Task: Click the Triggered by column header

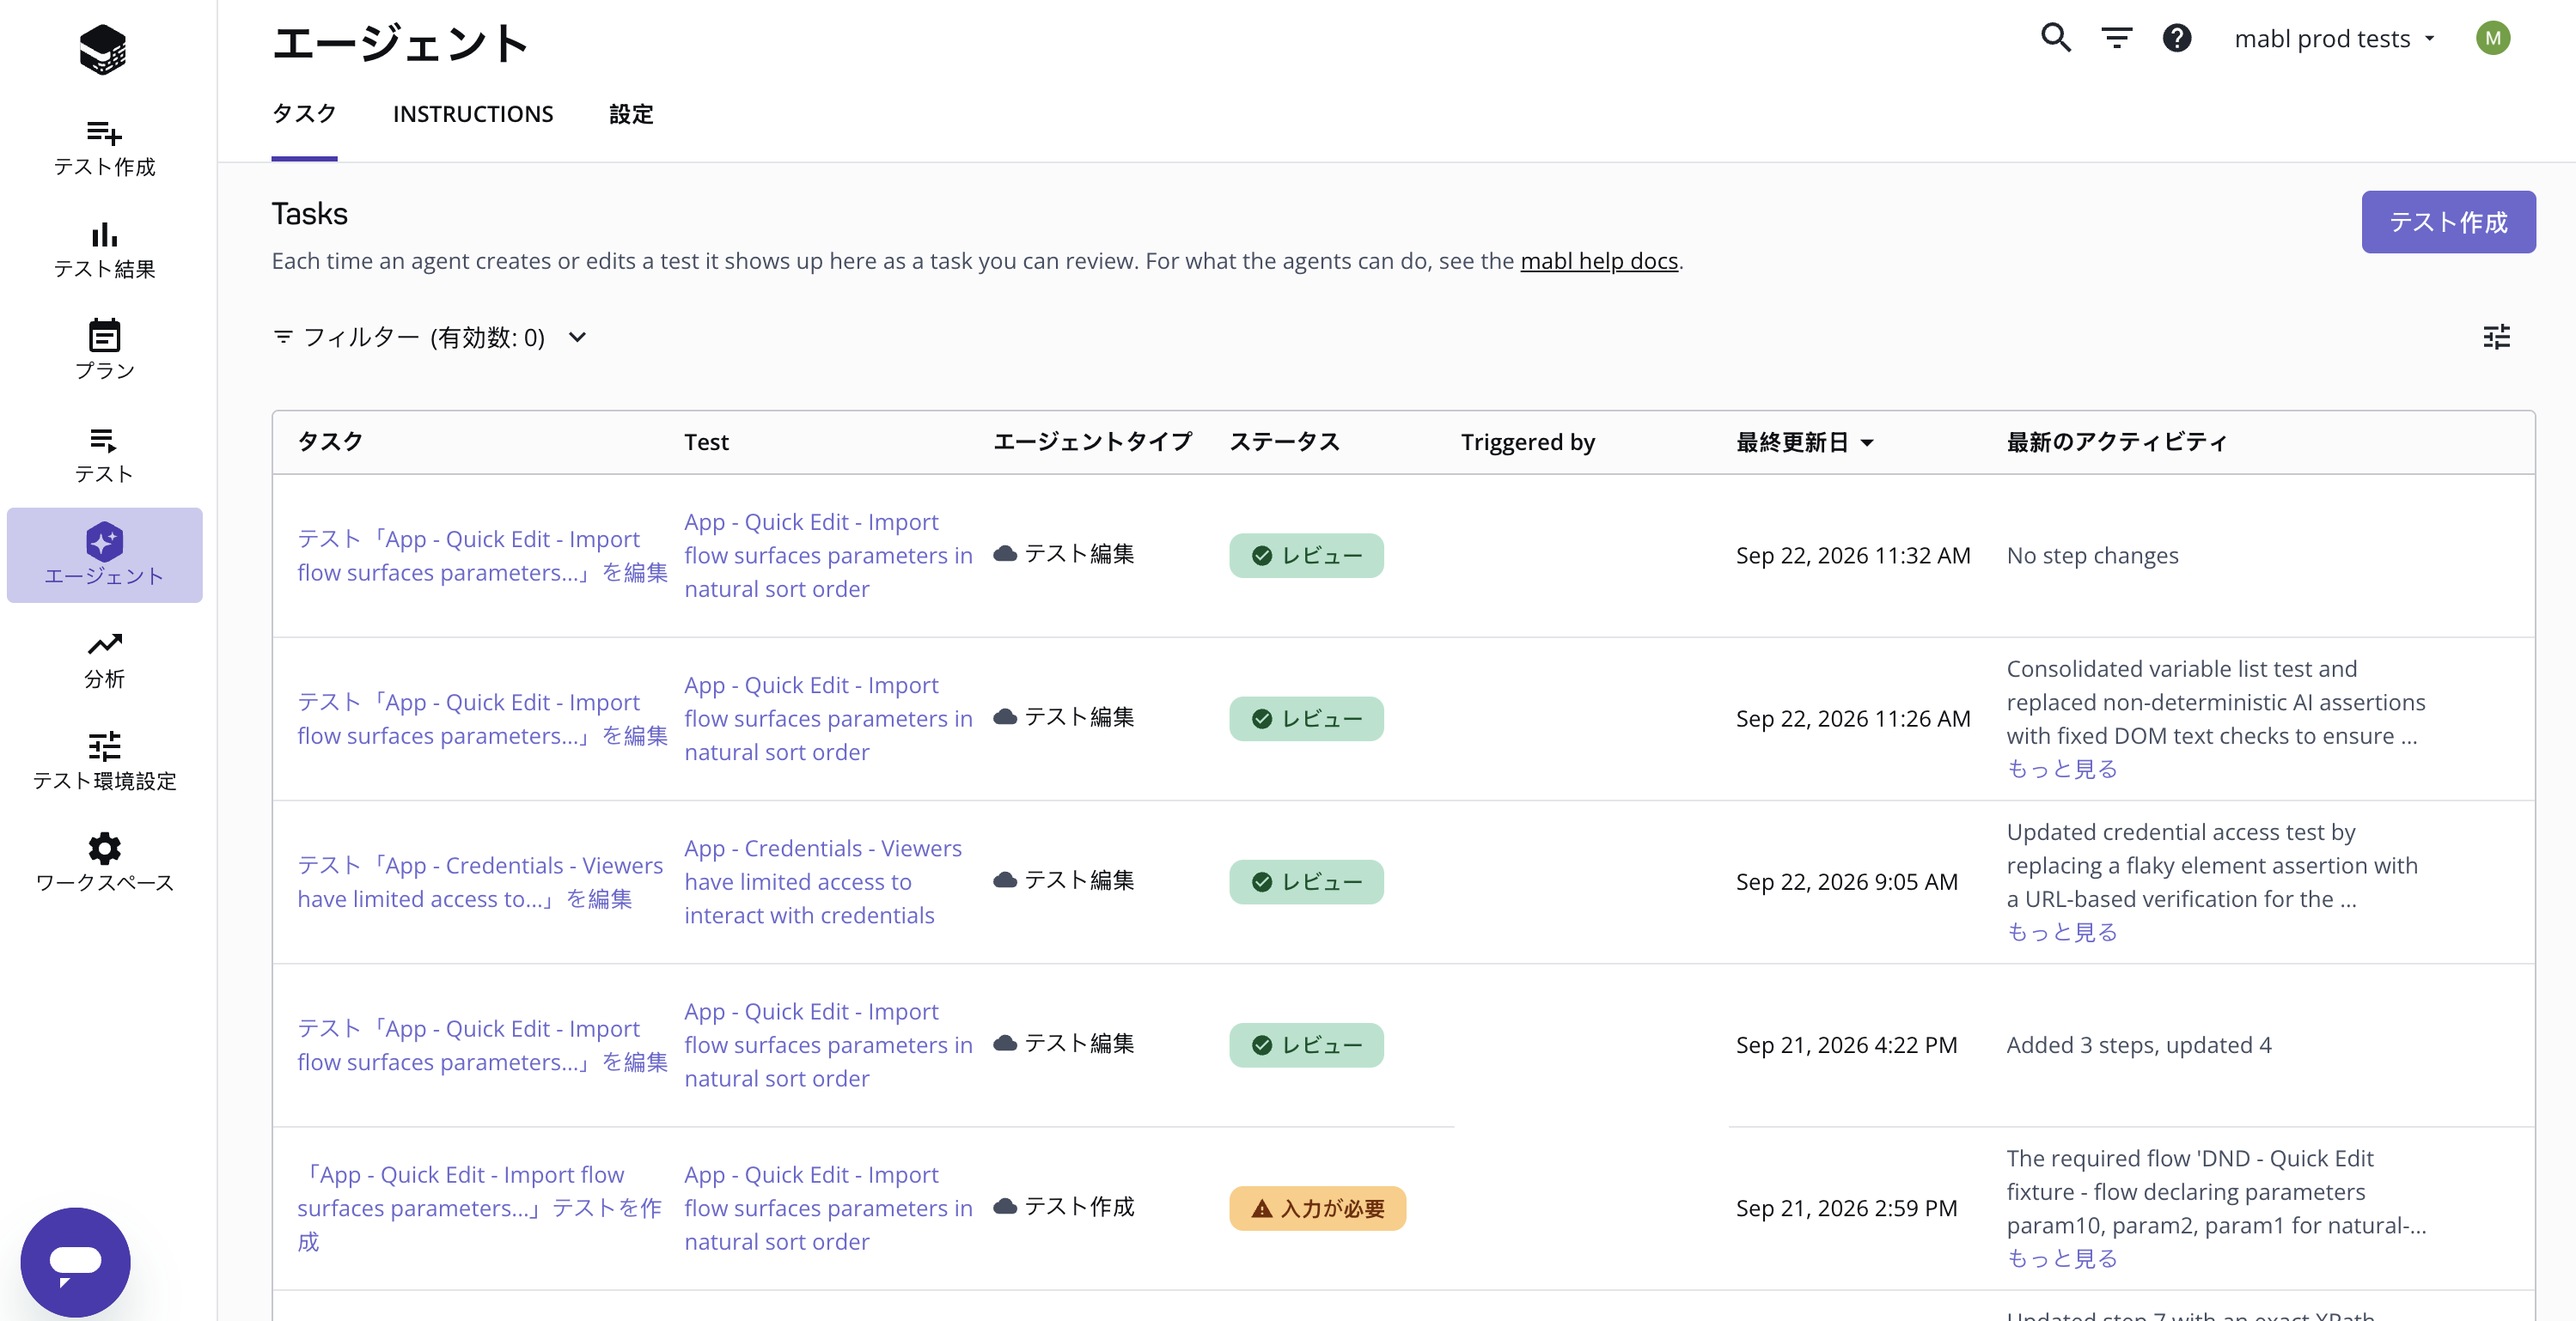Action: pyautogui.click(x=1528, y=441)
